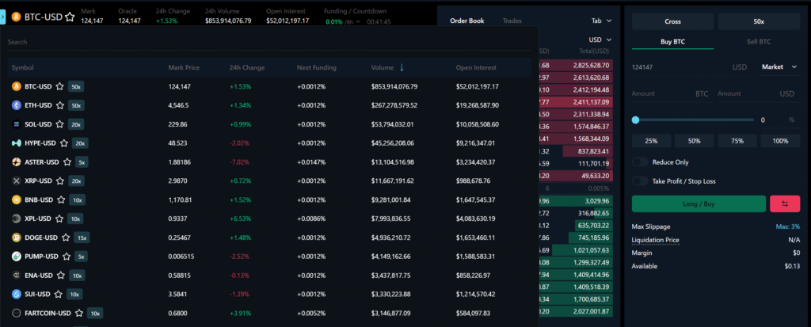This screenshot has width=811, height=327.
Task: Expand the Tab dropdown in order book
Action: tap(601, 21)
